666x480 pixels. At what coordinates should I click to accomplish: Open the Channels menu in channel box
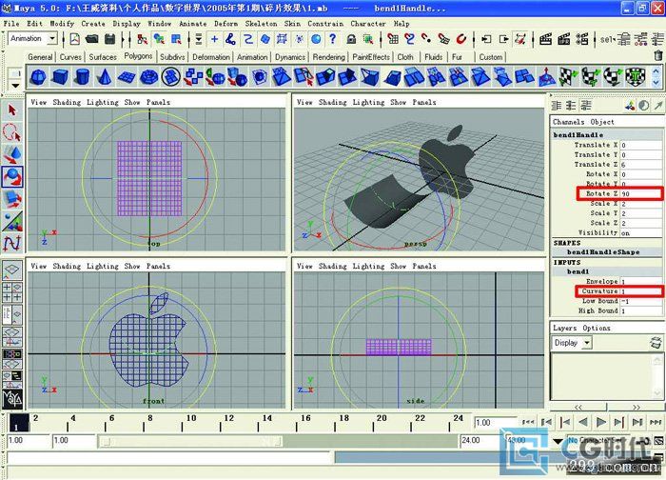coord(568,122)
